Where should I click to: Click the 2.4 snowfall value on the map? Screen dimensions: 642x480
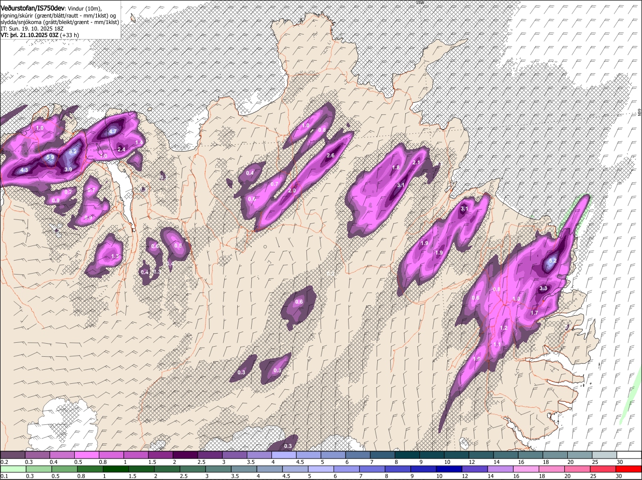(x=121, y=149)
